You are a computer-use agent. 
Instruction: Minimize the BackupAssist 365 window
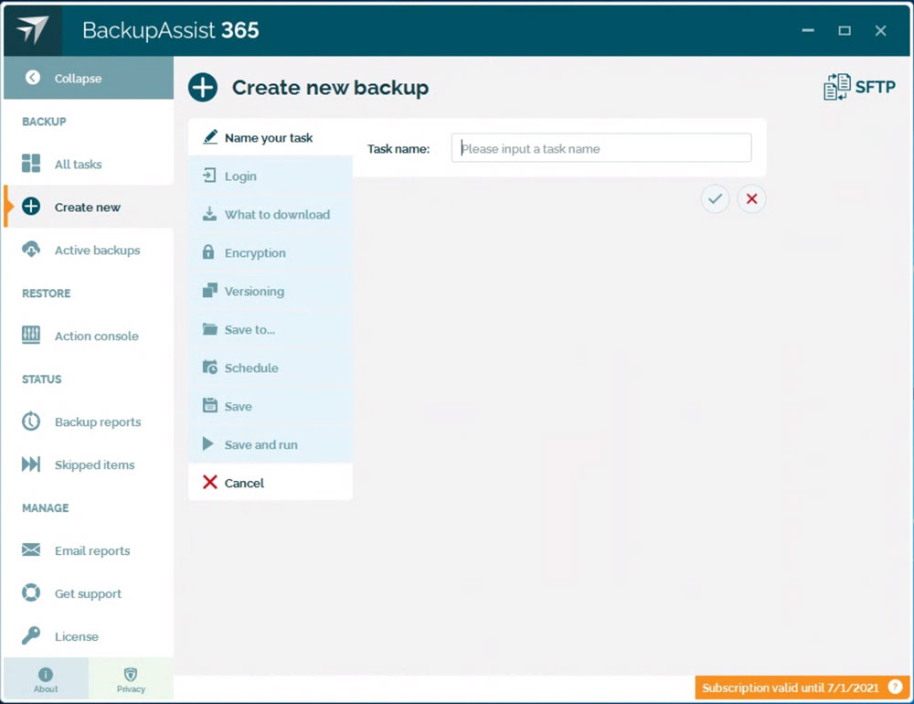[808, 30]
